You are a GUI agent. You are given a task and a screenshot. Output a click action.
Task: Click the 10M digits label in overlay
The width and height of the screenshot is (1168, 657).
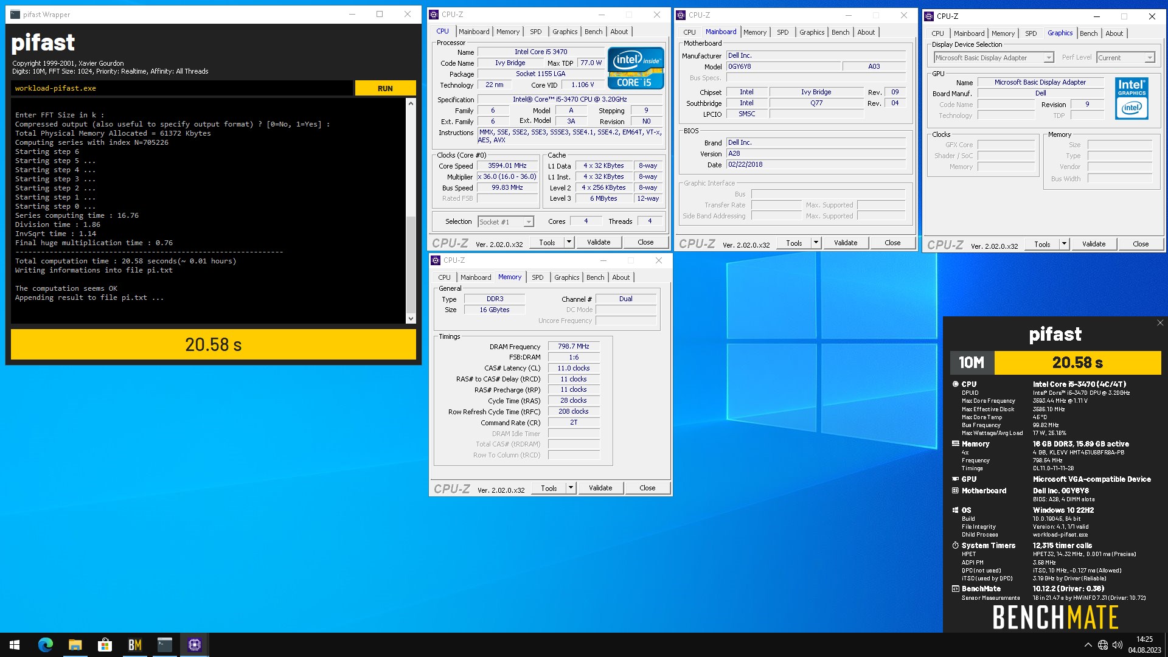972,363
